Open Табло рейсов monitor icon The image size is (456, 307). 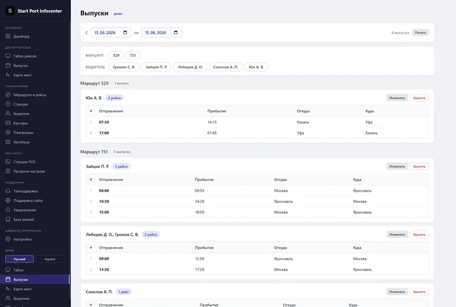(8, 56)
